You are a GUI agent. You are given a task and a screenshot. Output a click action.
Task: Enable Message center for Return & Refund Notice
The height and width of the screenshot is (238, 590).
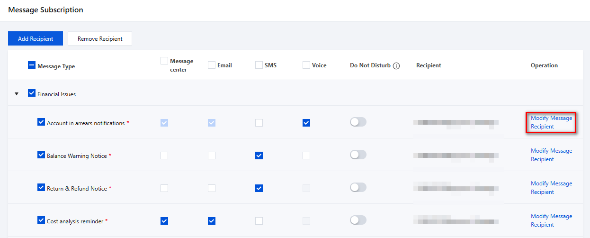pos(164,188)
